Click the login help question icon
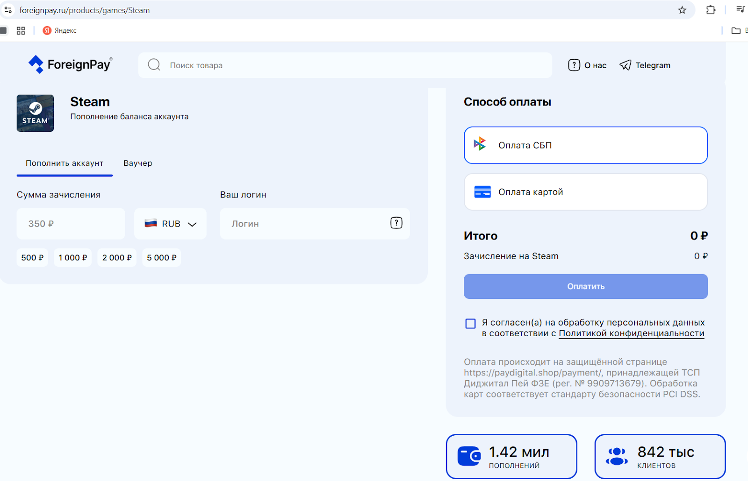The height and width of the screenshot is (481, 748). pyautogui.click(x=396, y=223)
